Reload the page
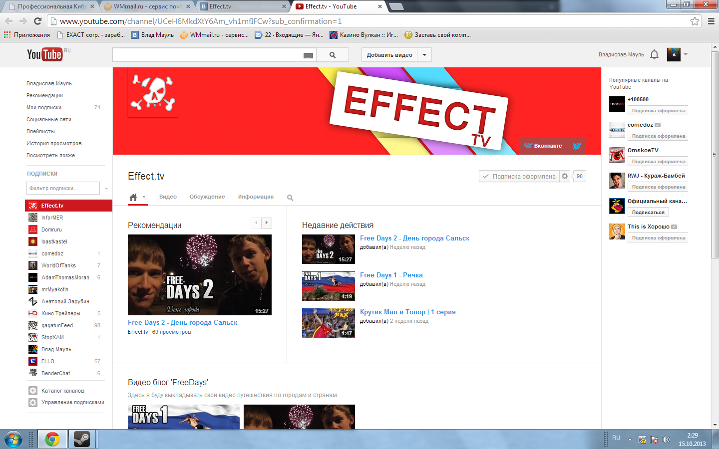This screenshot has width=719, height=449. point(37,21)
